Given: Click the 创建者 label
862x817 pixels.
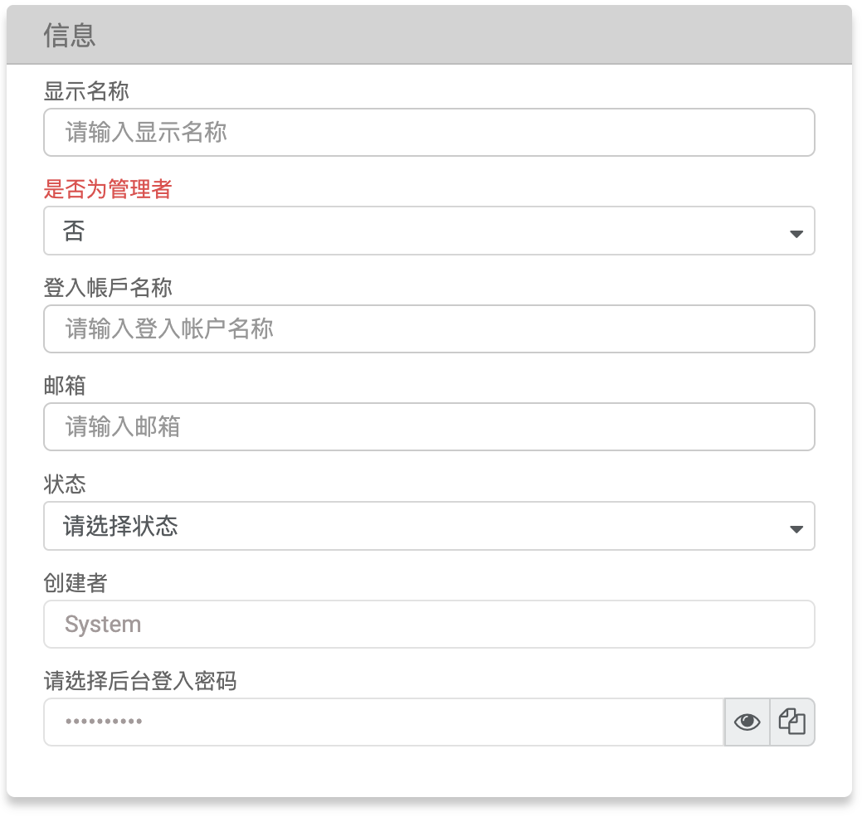Looking at the screenshot, I should (x=75, y=583).
